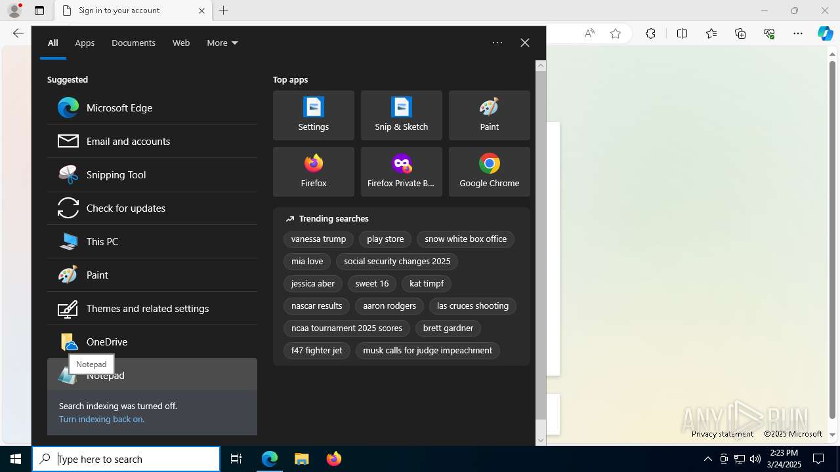Open Edge Collections
The image size is (840, 472).
coord(740,33)
